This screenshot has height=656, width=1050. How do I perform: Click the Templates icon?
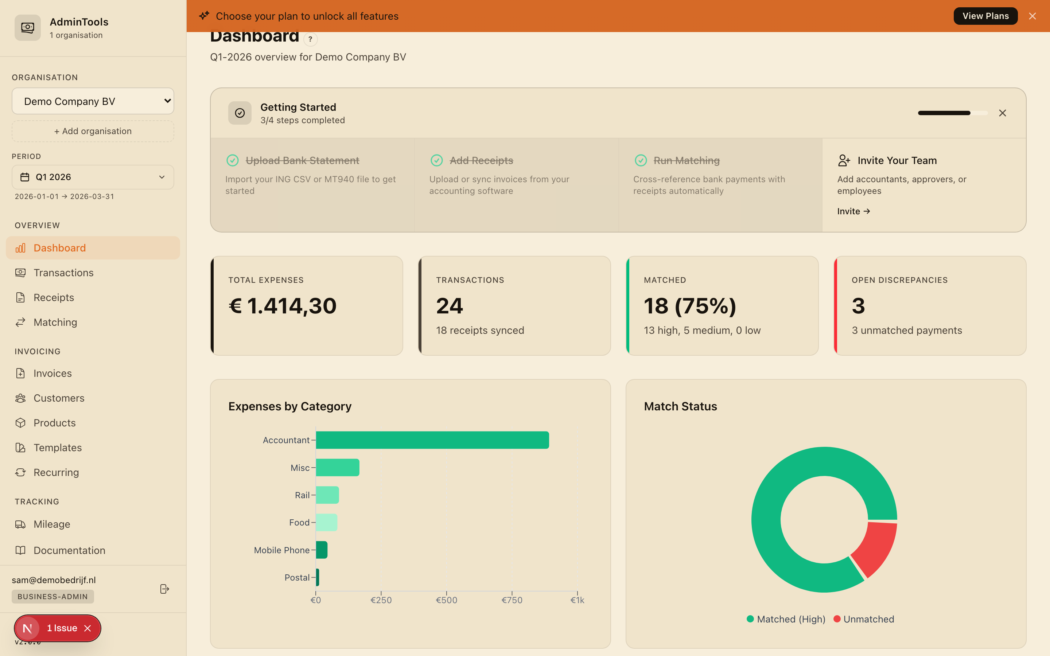[20, 447]
